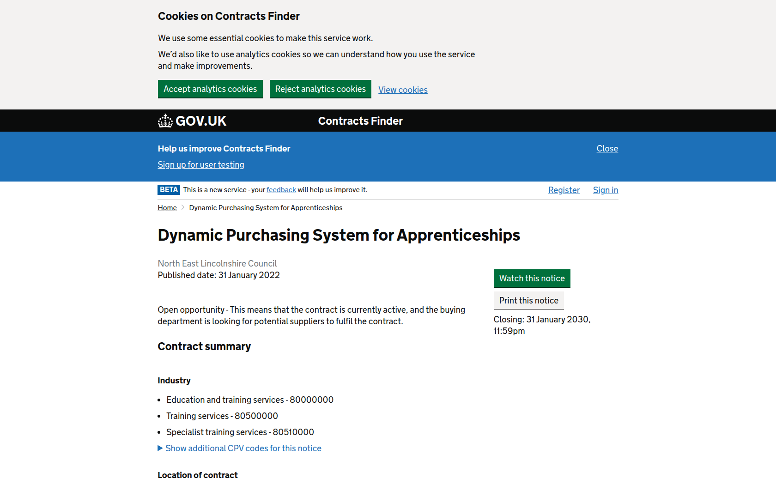
Task: Click the breadcrumb chevron after Home
Action: tap(183, 208)
